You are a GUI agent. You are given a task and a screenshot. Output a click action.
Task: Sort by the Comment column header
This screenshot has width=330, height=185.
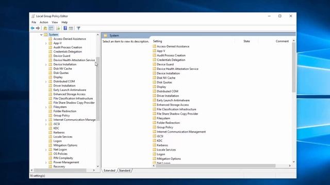pyautogui.click(x=282, y=41)
